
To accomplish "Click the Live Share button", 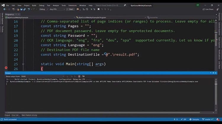I will click(x=208, y=9).
